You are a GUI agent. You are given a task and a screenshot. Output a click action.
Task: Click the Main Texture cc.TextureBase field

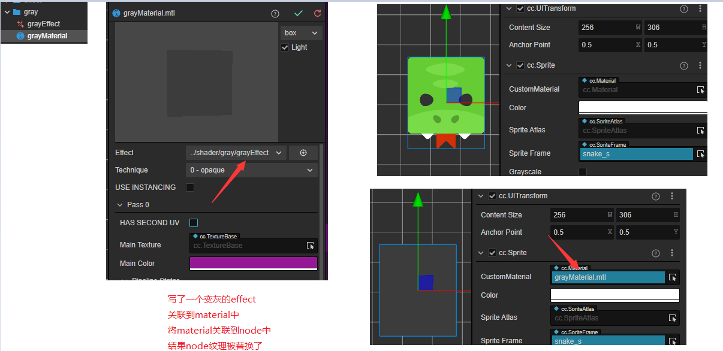(247, 246)
